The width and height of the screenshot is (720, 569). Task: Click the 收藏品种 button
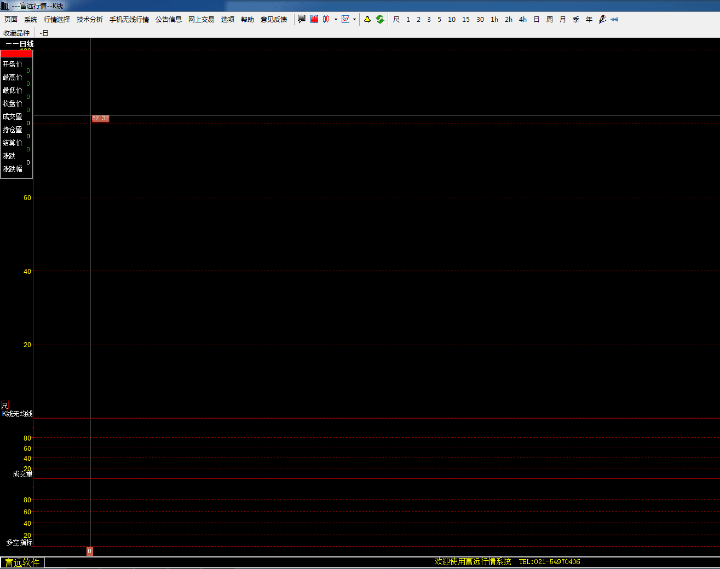tap(16, 33)
